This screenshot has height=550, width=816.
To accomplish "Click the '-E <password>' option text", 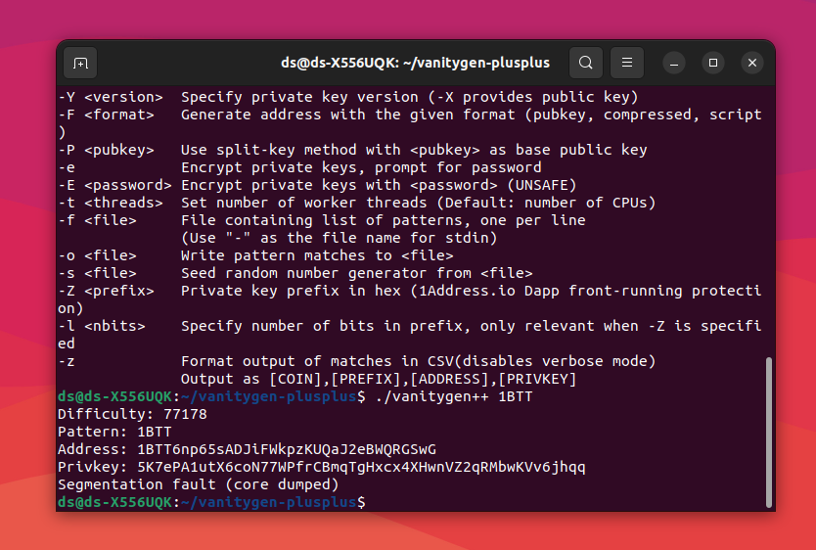I will [114, 185].
